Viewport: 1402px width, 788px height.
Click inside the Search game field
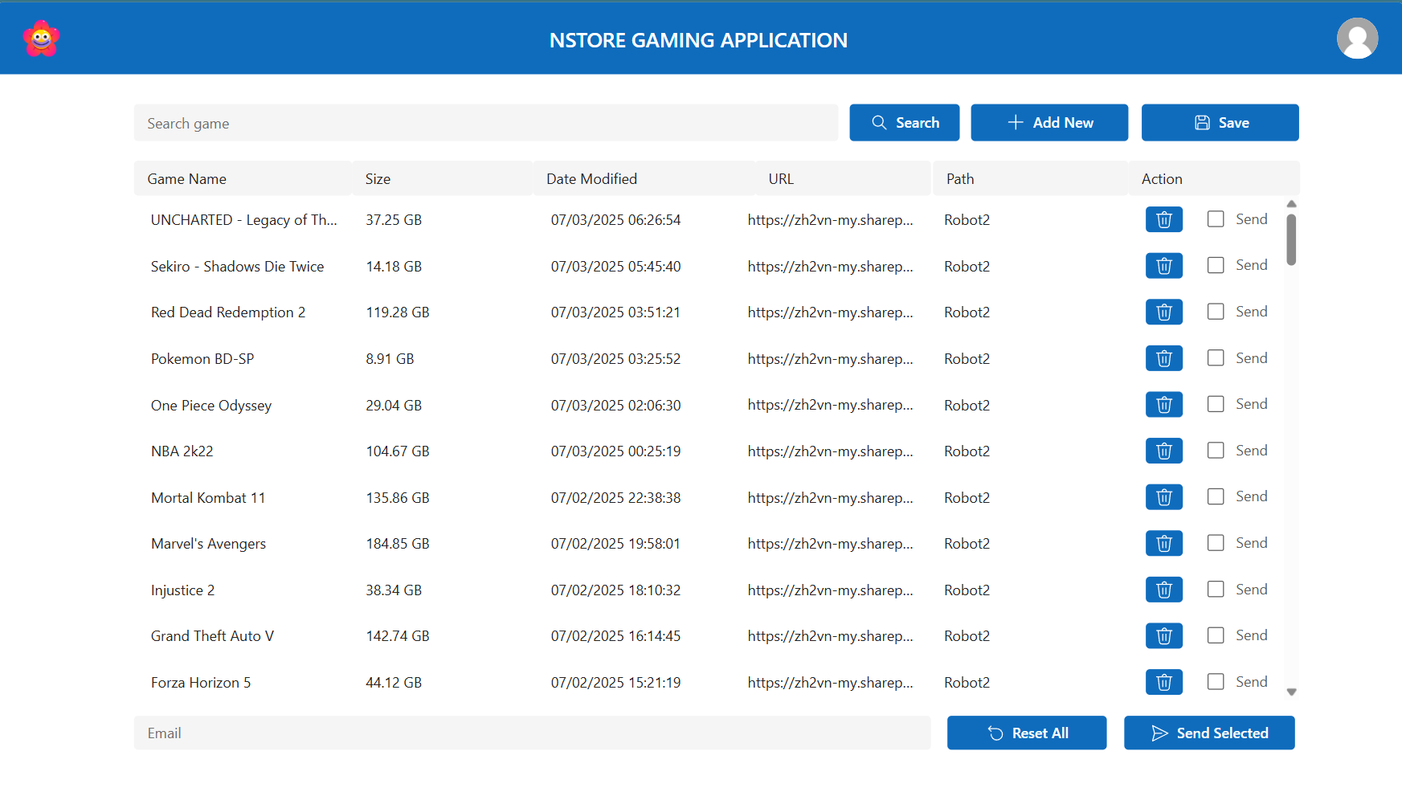(x=485, y=123)
